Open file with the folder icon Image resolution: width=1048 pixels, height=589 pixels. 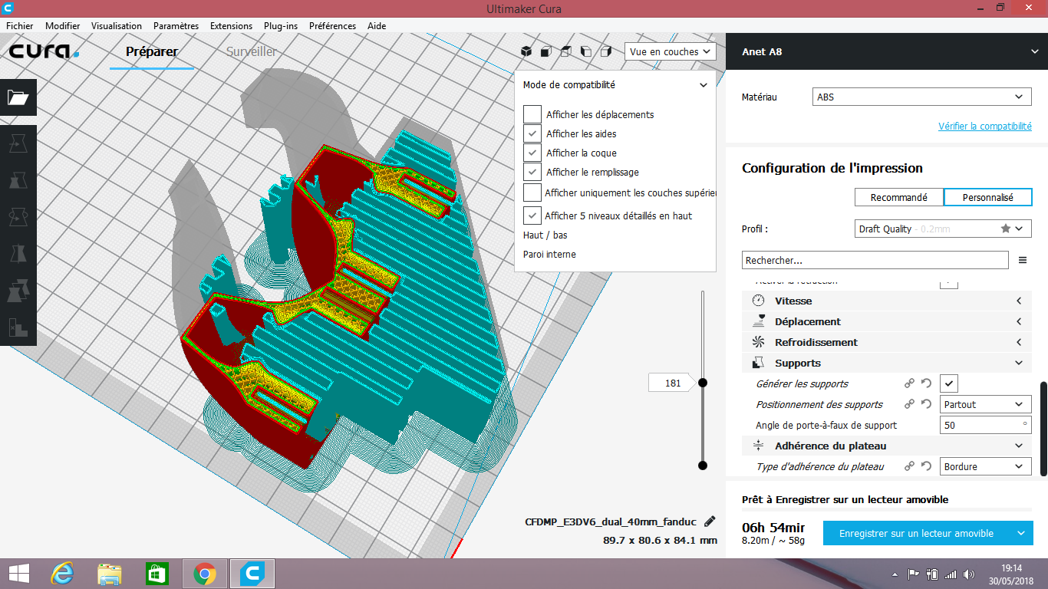(18, 97)
